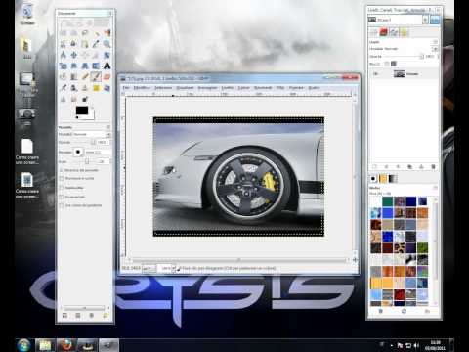
Task: Select the Scale tool
Action: click(63, 66)
